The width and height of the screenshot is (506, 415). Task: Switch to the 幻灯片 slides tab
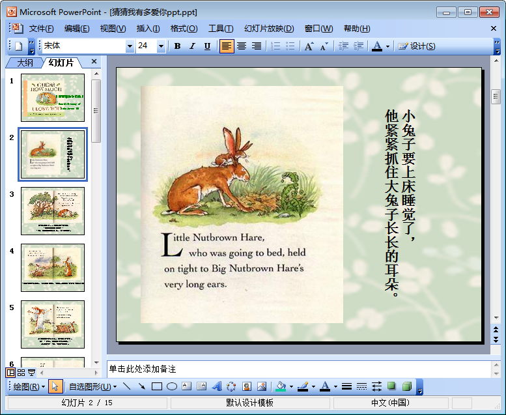pyautogui.click(x=61, y=63)
